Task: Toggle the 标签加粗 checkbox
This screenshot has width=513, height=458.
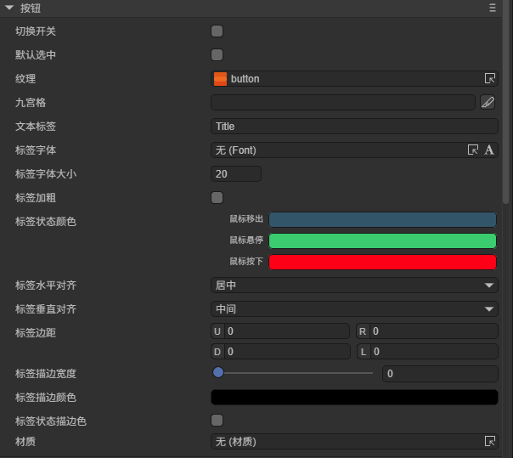Action: 217,198
